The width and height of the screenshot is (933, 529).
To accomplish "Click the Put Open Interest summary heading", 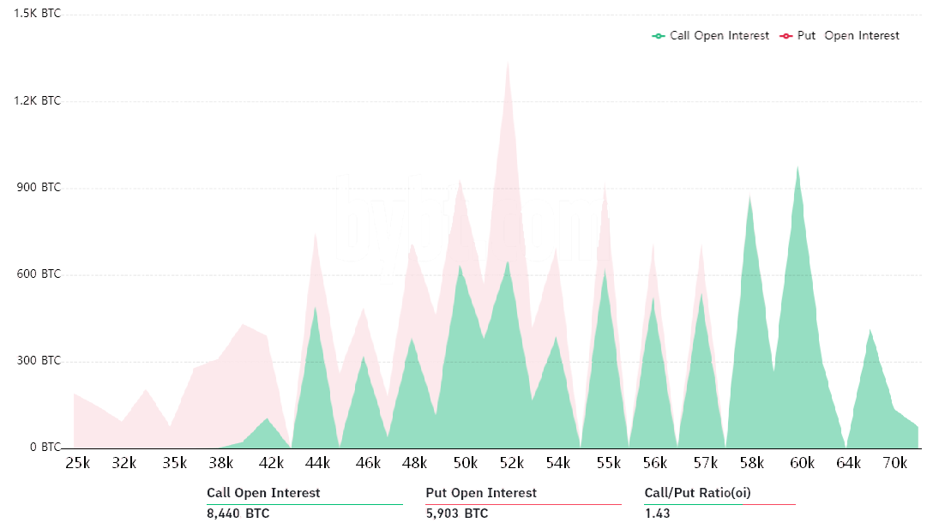I will (x=481, y=493).
